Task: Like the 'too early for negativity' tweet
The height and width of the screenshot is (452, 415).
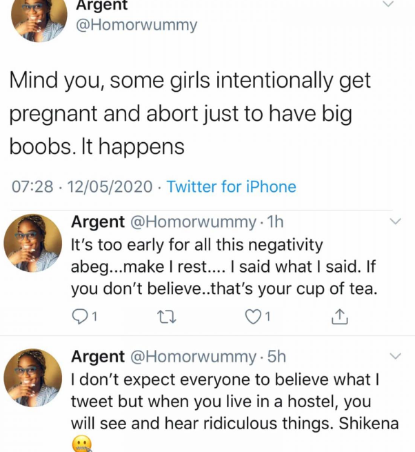Action: click(254, 317)
